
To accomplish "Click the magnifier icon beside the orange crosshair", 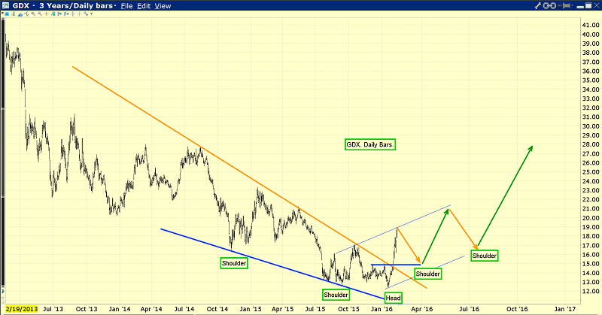I will pos(40,14).
